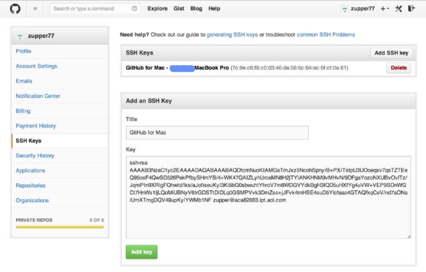Viewport: 426px width, 272px height.
Task: Open generating SSH keys guide link
Action: [x=232, y=35]
